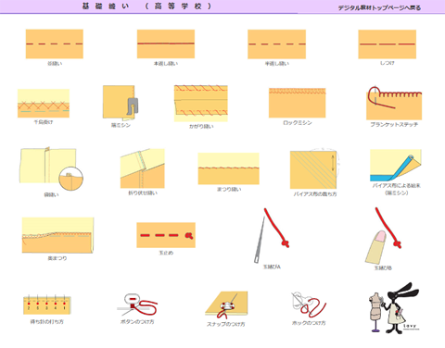
Task: Open the 奥まつり blind hem illustration
Action: pyautogui.click(x=57, y=235)
